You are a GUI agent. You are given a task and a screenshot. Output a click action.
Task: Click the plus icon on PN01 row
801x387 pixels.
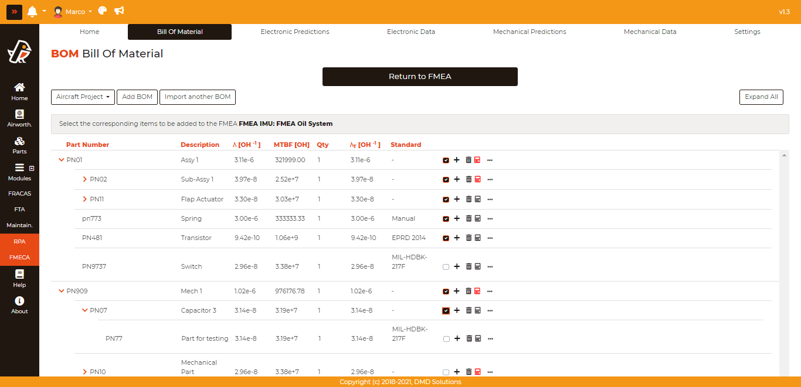(x=457, y=160)
